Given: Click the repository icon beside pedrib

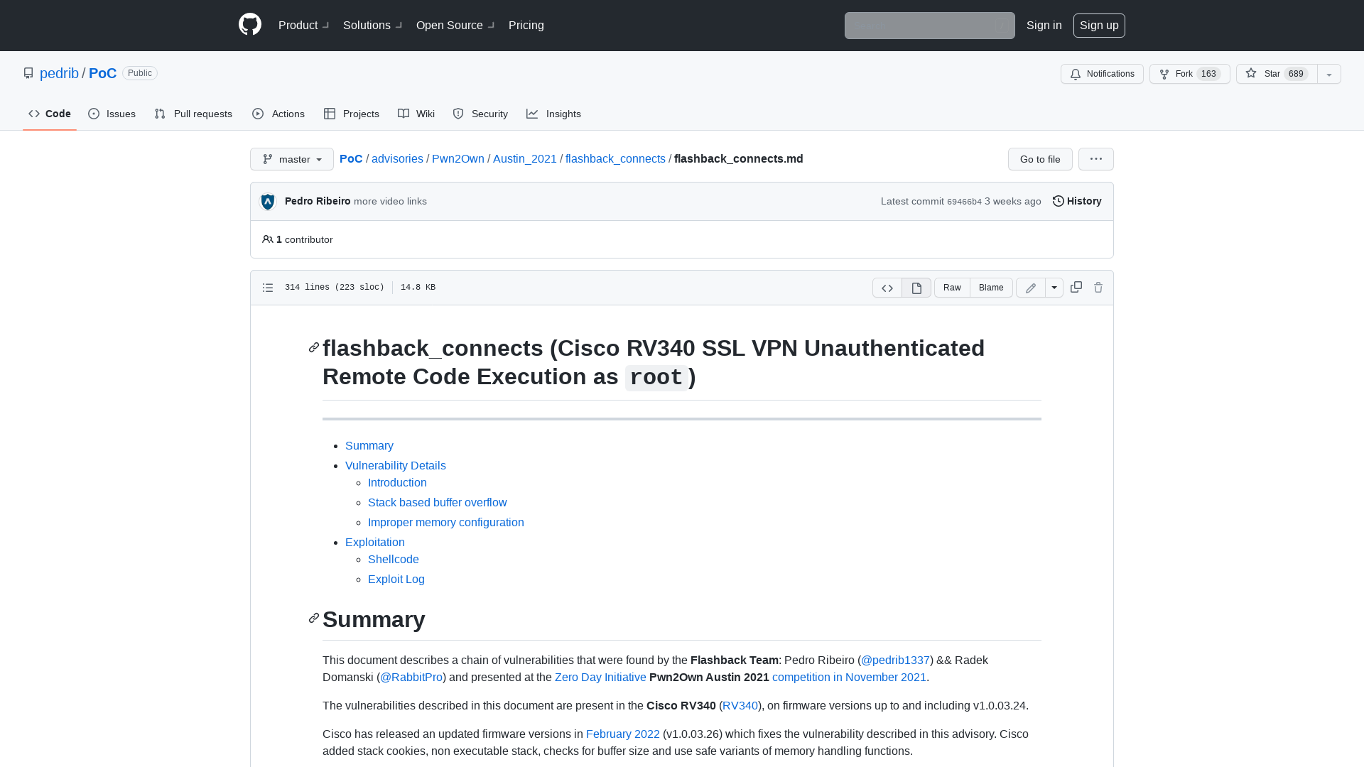Looking at the screenshot, I should pyautogui.click(x=28, y=73).
